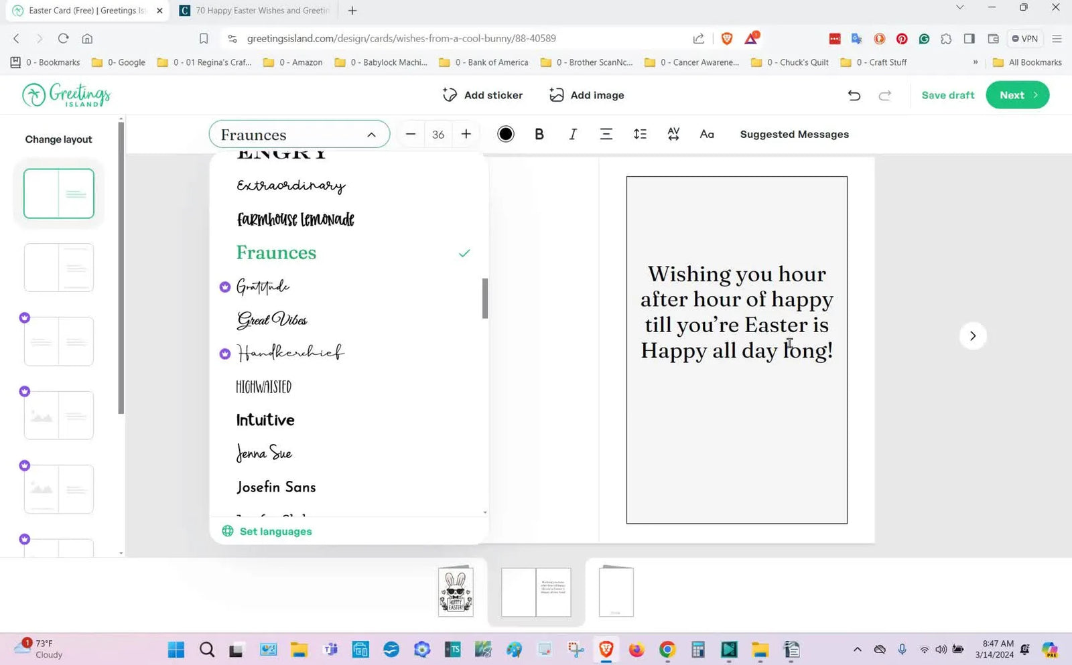Click the Save draft button
Screen dimensions: 1072x665
click(947, 94)
